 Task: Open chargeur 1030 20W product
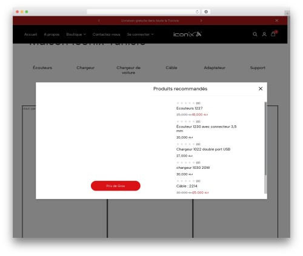click(193, 168)
